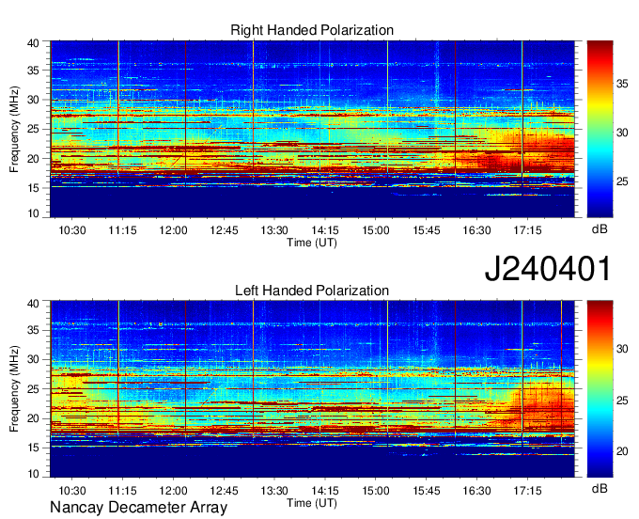Click the 11:15 time tick under the lower plot
Viewport: 639px width, 519px height.
(x=123, y=491)
